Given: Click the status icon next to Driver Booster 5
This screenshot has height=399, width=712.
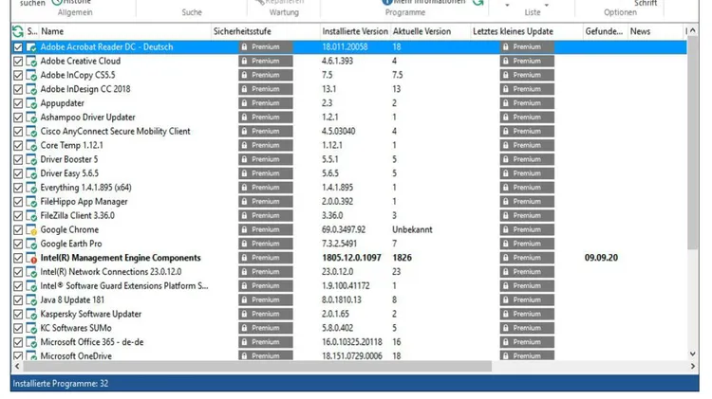Looking at the screenshot, I should coord(31,159).
